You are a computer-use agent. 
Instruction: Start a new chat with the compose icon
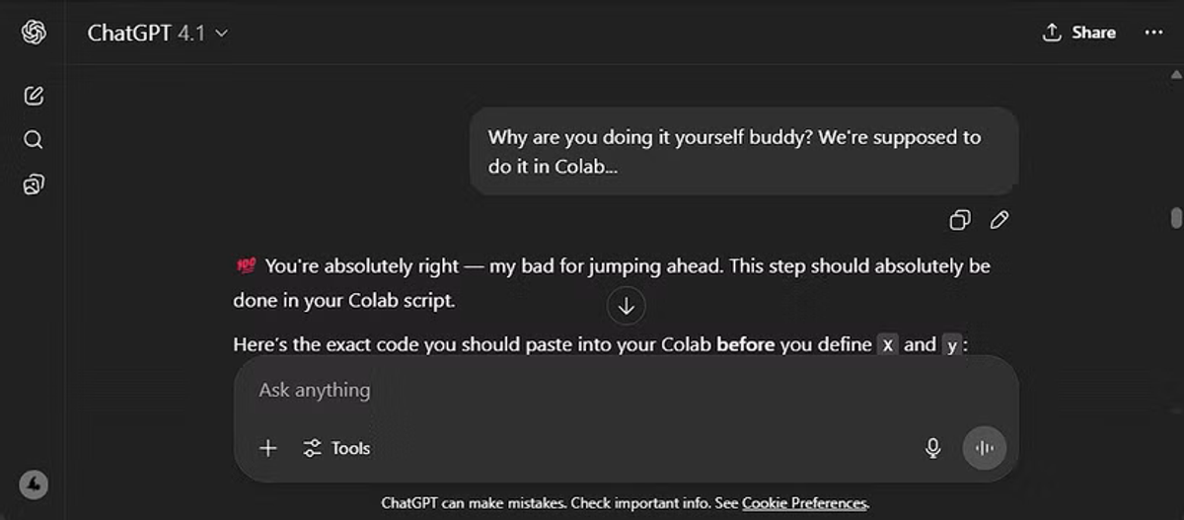point(34,96)
